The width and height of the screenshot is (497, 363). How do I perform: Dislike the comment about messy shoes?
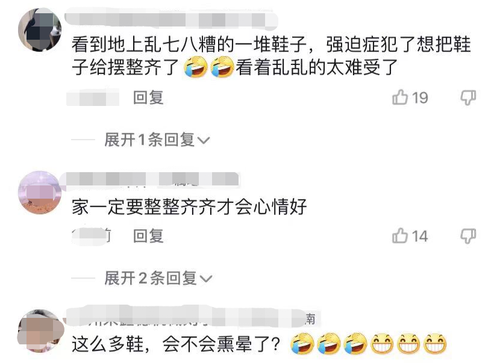tap(468, 98)
